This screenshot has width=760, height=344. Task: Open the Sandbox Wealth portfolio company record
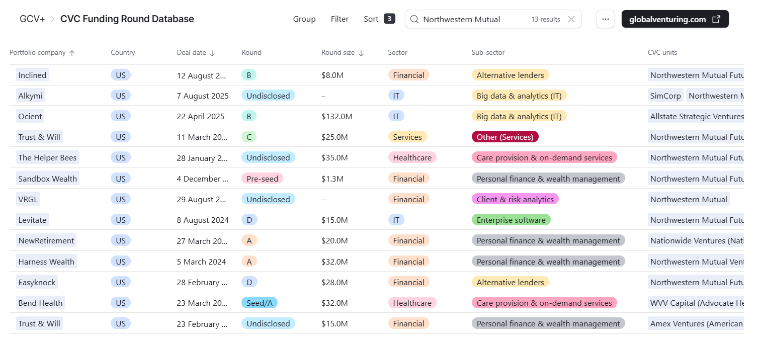coord(48,179)
